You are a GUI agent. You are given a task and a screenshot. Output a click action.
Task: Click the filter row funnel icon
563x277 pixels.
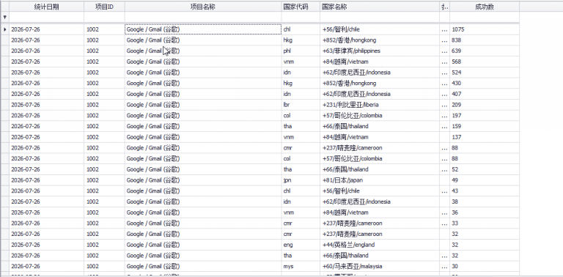4,17
